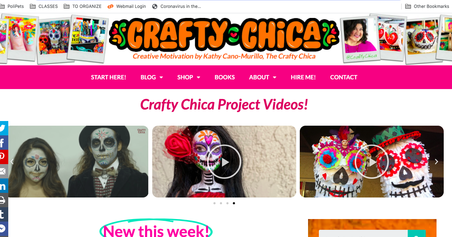Viewport: 452px width, 237px height.
Task: Expand the BLOG dropdown menu
Action: click(x=152, y=77)
